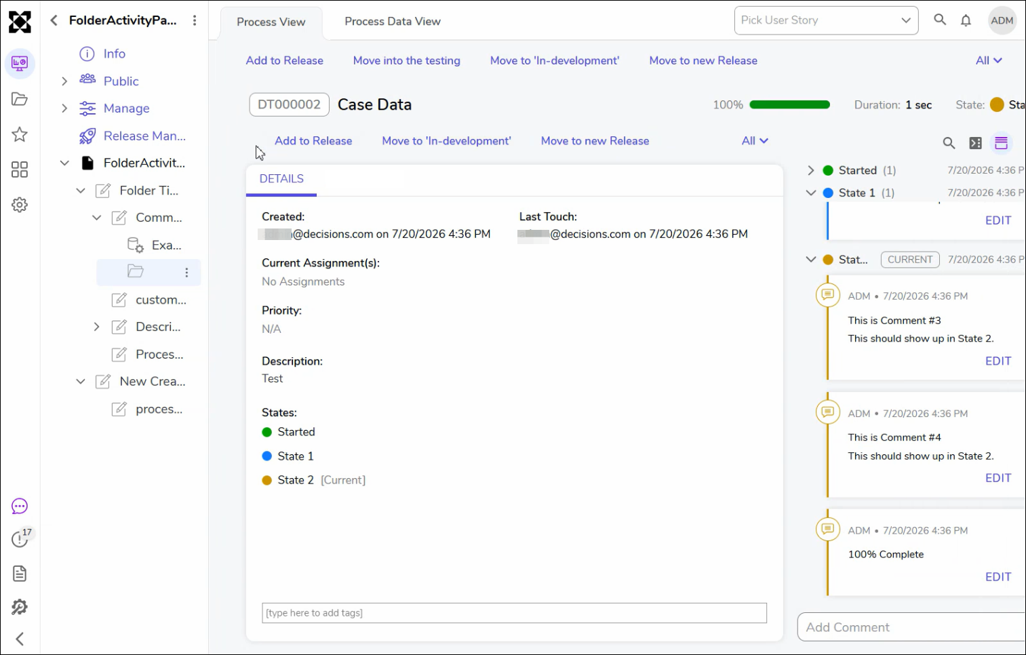Click the 100% Complete comment bubble icon

click(828, 528)
